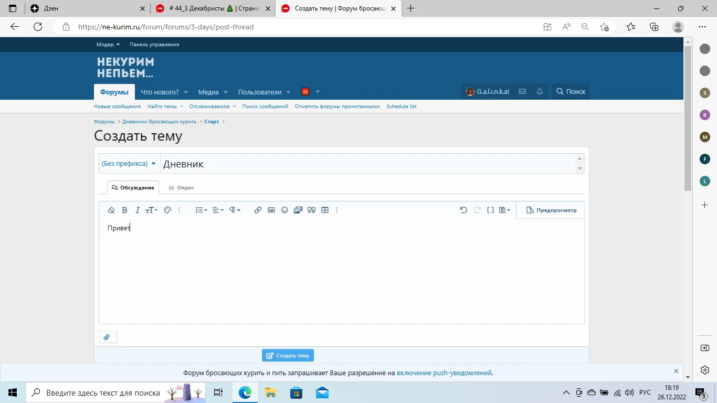
Task: Switch to the Дзен browser tab
Action: (88, 8)
